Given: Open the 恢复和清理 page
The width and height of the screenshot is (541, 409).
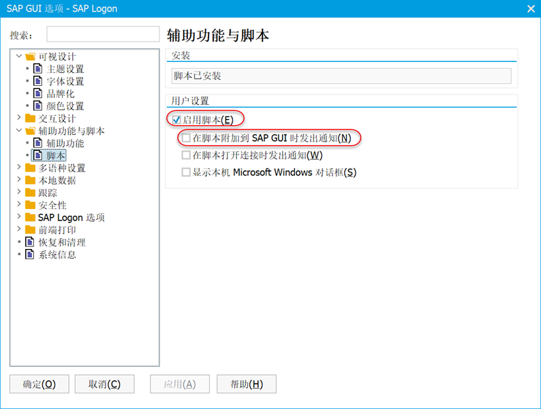Looking at the screenshot, I should coord(62,242).
